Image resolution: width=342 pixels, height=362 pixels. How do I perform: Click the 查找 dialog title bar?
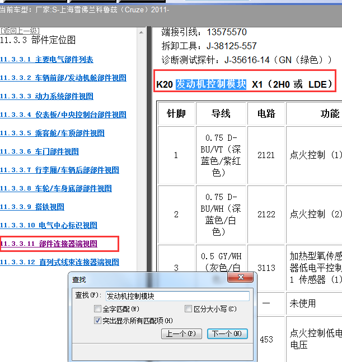tap(148, 279)
